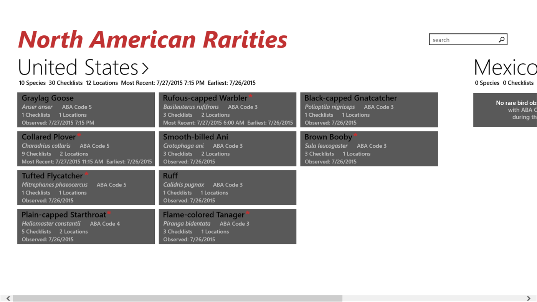Click the right navigation chevron at bottom right
This screenshot has height=302, width=537.
click(x=529, y=298)
